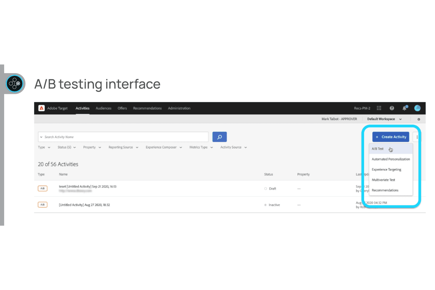Open the Property filter dropdown

click(92, 147)
